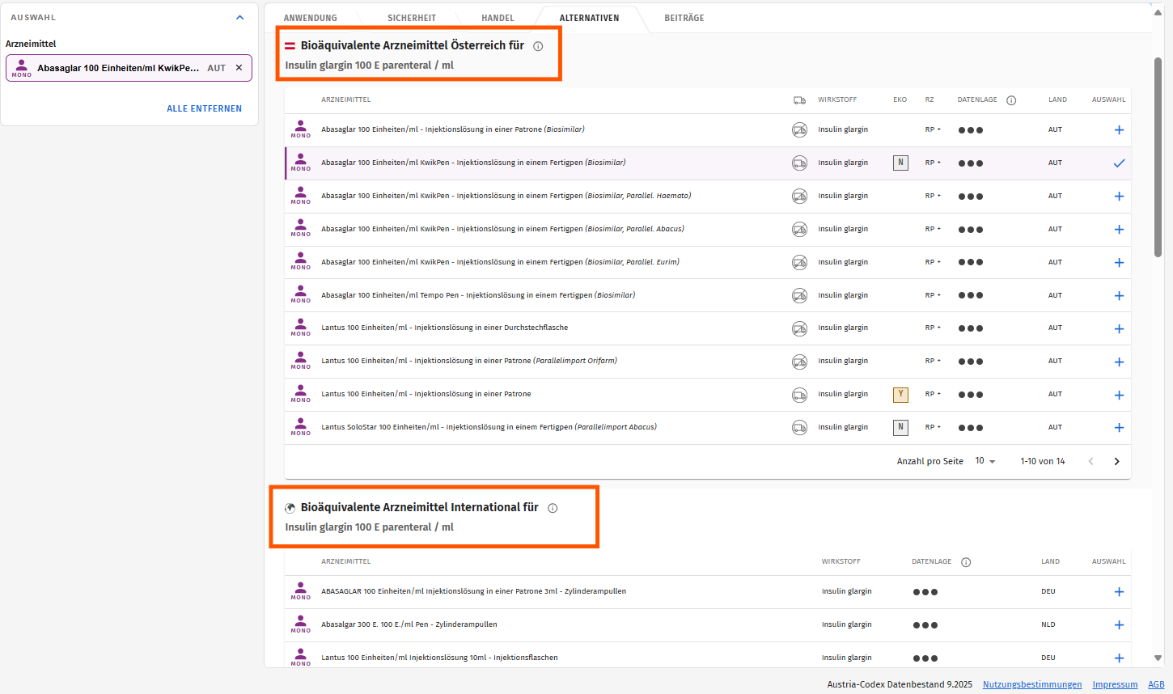Switch to the Anwendung tab

pyautogui.click(x=310, y=18)
